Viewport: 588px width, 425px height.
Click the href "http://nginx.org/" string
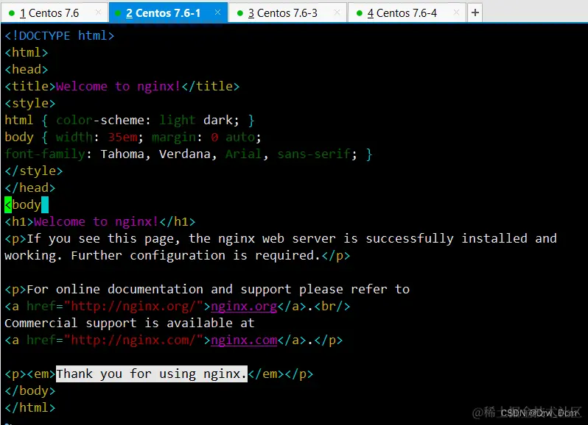(133, 307)
